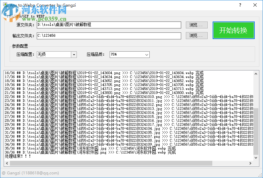Select log line 28/36 ending 83241016.jpg

(x=129, y=121)
